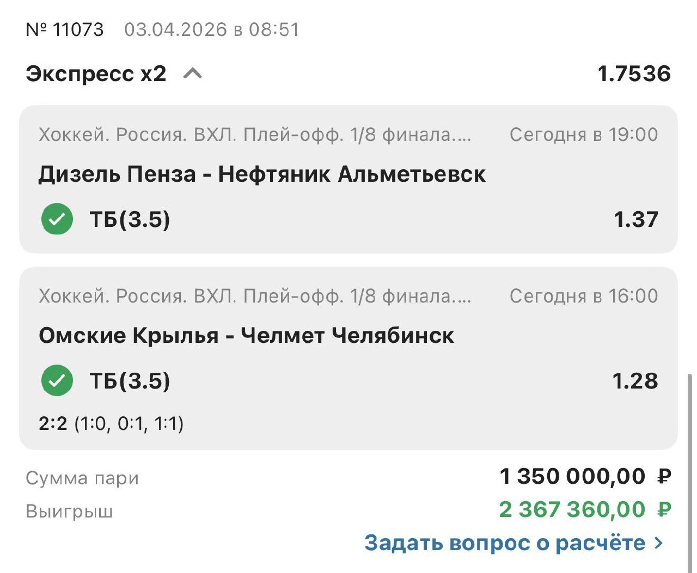Click the Сегодня в 16:00 start time
697x573 pixels.
coord(584,296)
